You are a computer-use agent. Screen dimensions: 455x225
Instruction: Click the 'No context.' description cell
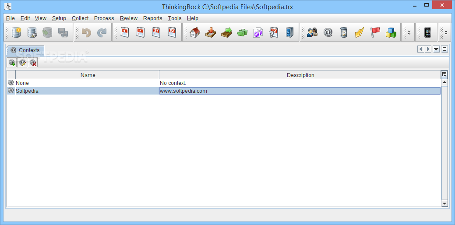(x=300, y=83)
